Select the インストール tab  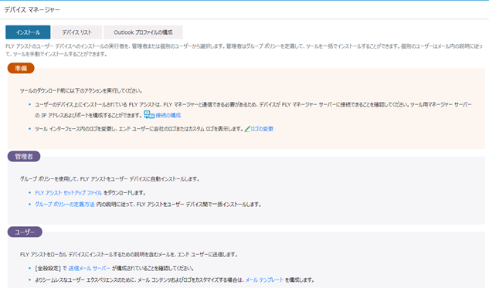point(28,32)
